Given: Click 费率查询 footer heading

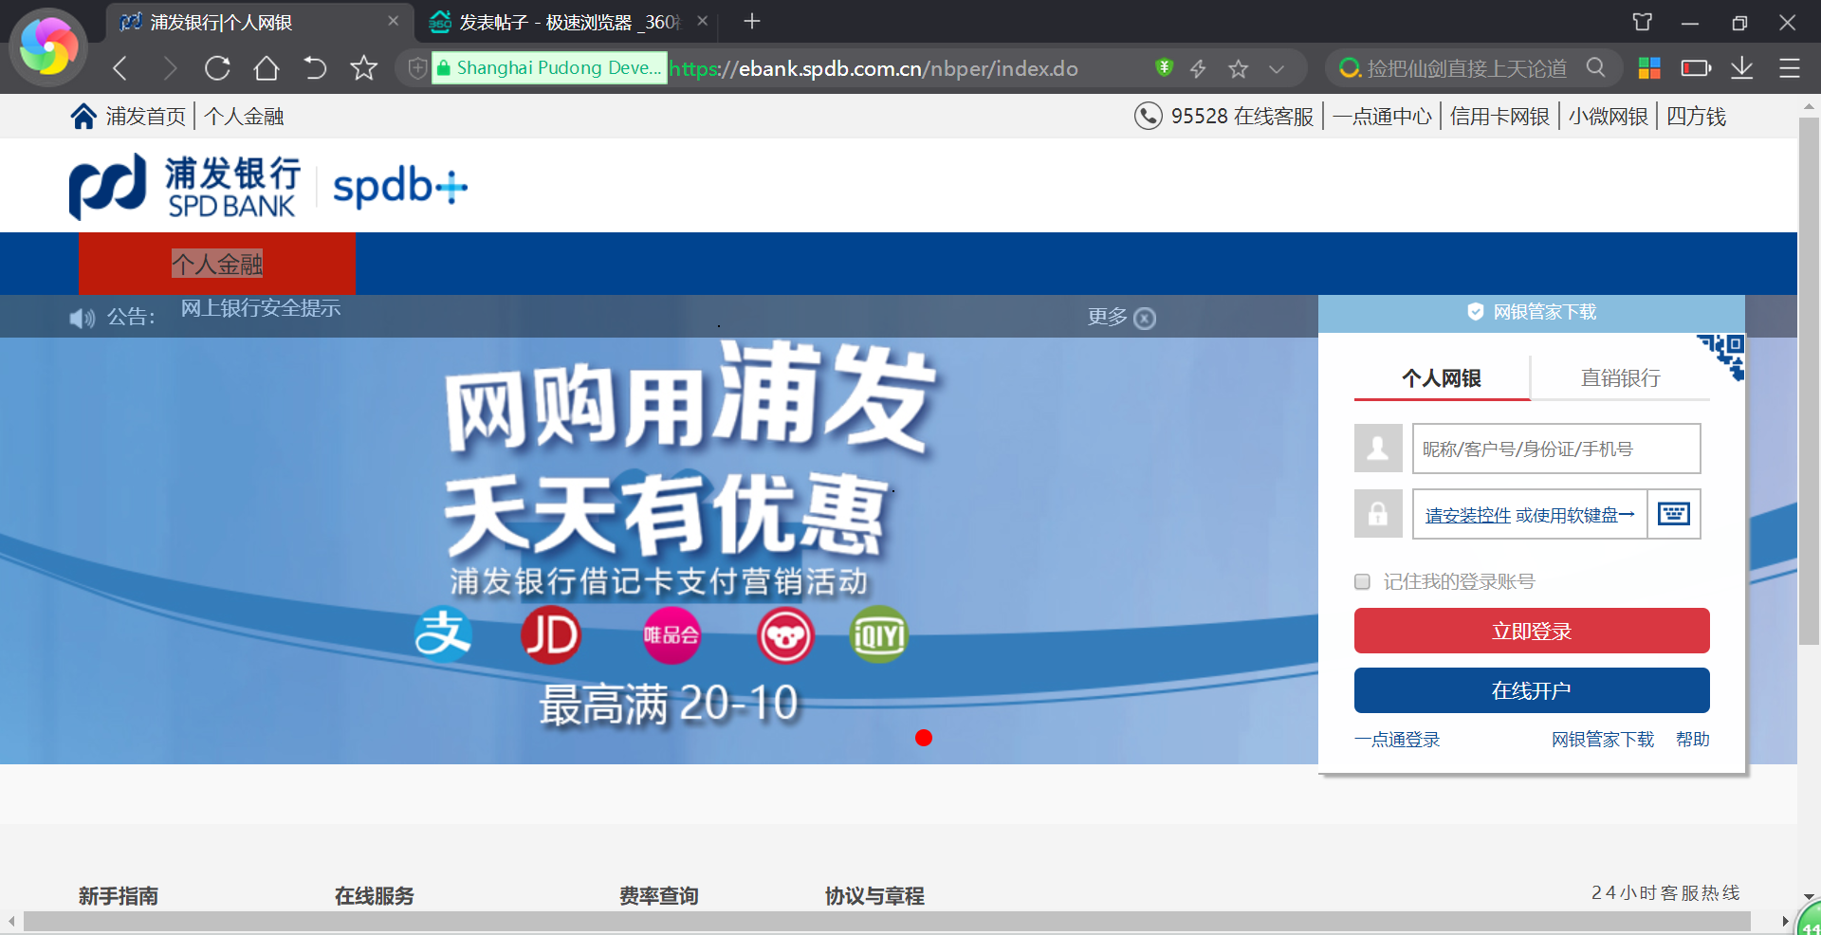Looking at the screenshot, I should [659, 895].
